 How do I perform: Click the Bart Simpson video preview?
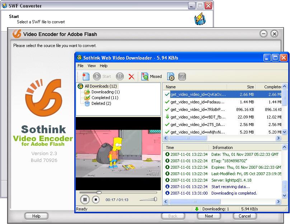coord(118,153)
